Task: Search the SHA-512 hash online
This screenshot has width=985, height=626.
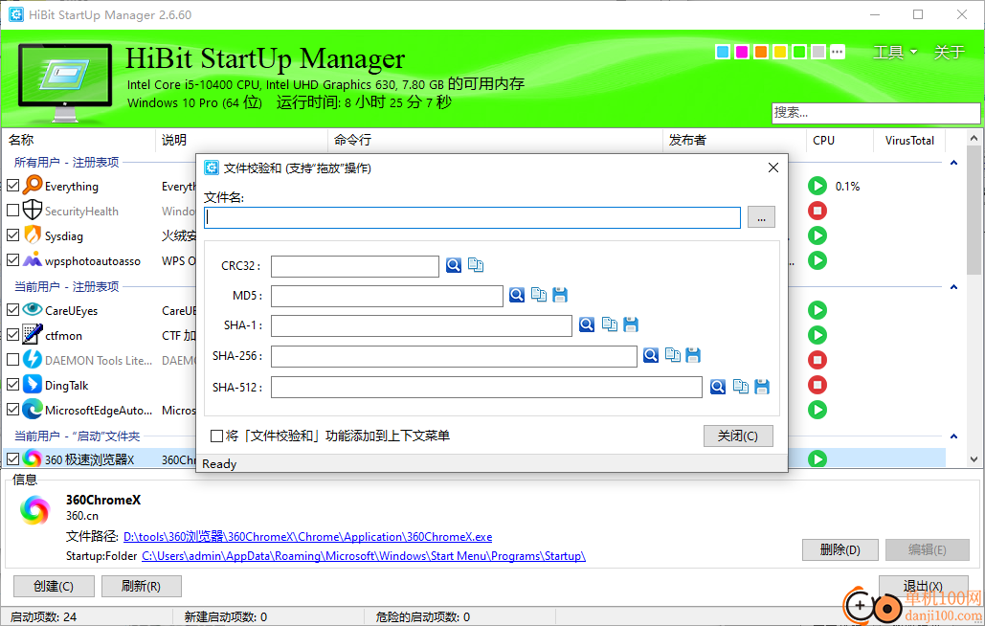Action: [x=717, y=387]
